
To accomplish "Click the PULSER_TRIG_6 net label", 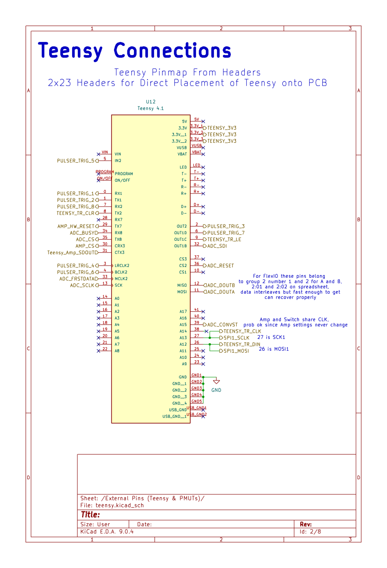I will [x=77, y=272].
